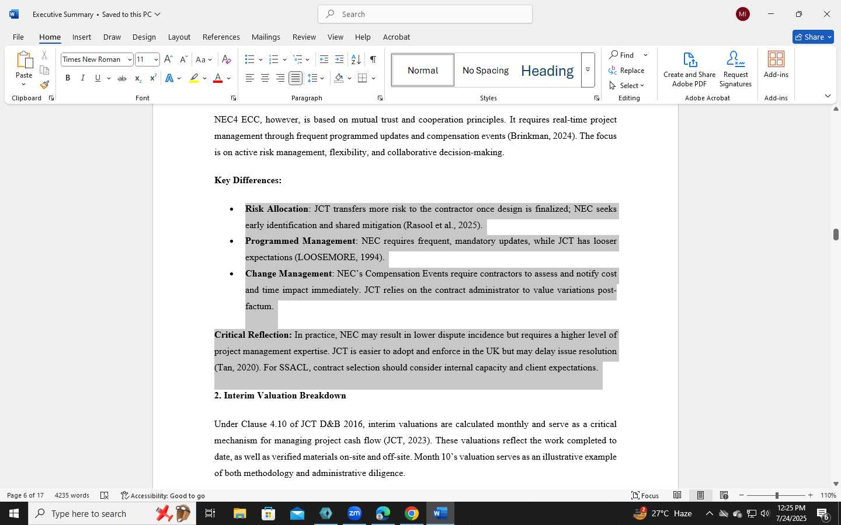This screenshot has height=525, width=841.
Task: Open the font name dropdown
Action: pos(130,60)
